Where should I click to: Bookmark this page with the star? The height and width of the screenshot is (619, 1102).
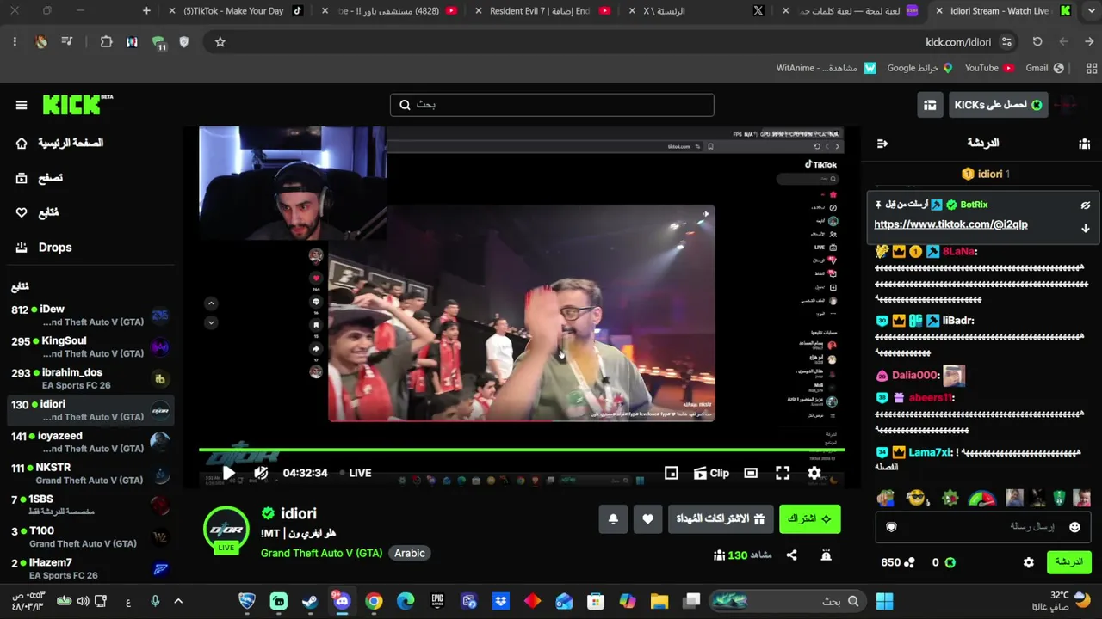coord(220,42)
